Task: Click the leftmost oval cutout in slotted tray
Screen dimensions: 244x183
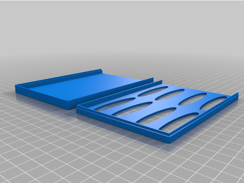Action: click(110, 104)
